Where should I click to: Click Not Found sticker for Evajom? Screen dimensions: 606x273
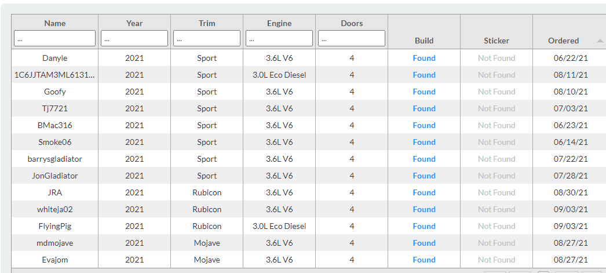coord(497,260)
